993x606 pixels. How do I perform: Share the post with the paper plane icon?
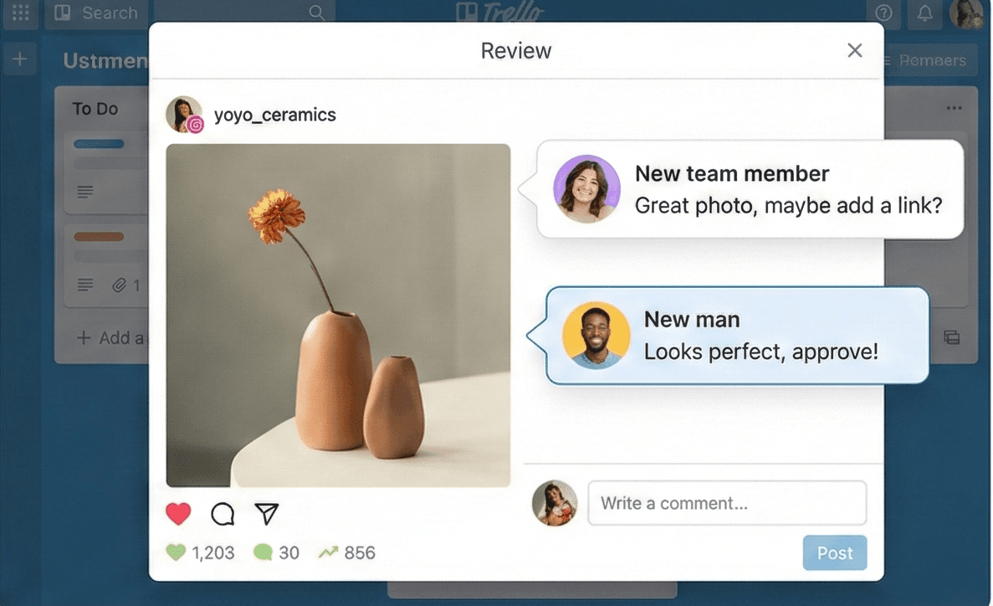tap(267, 514)
